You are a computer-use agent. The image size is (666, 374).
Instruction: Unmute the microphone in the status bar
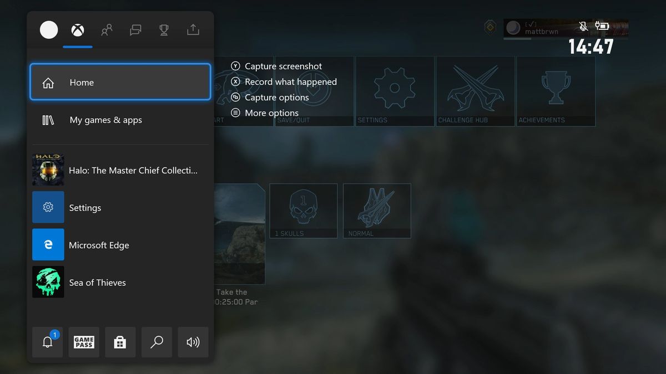[x=583, y=26]
